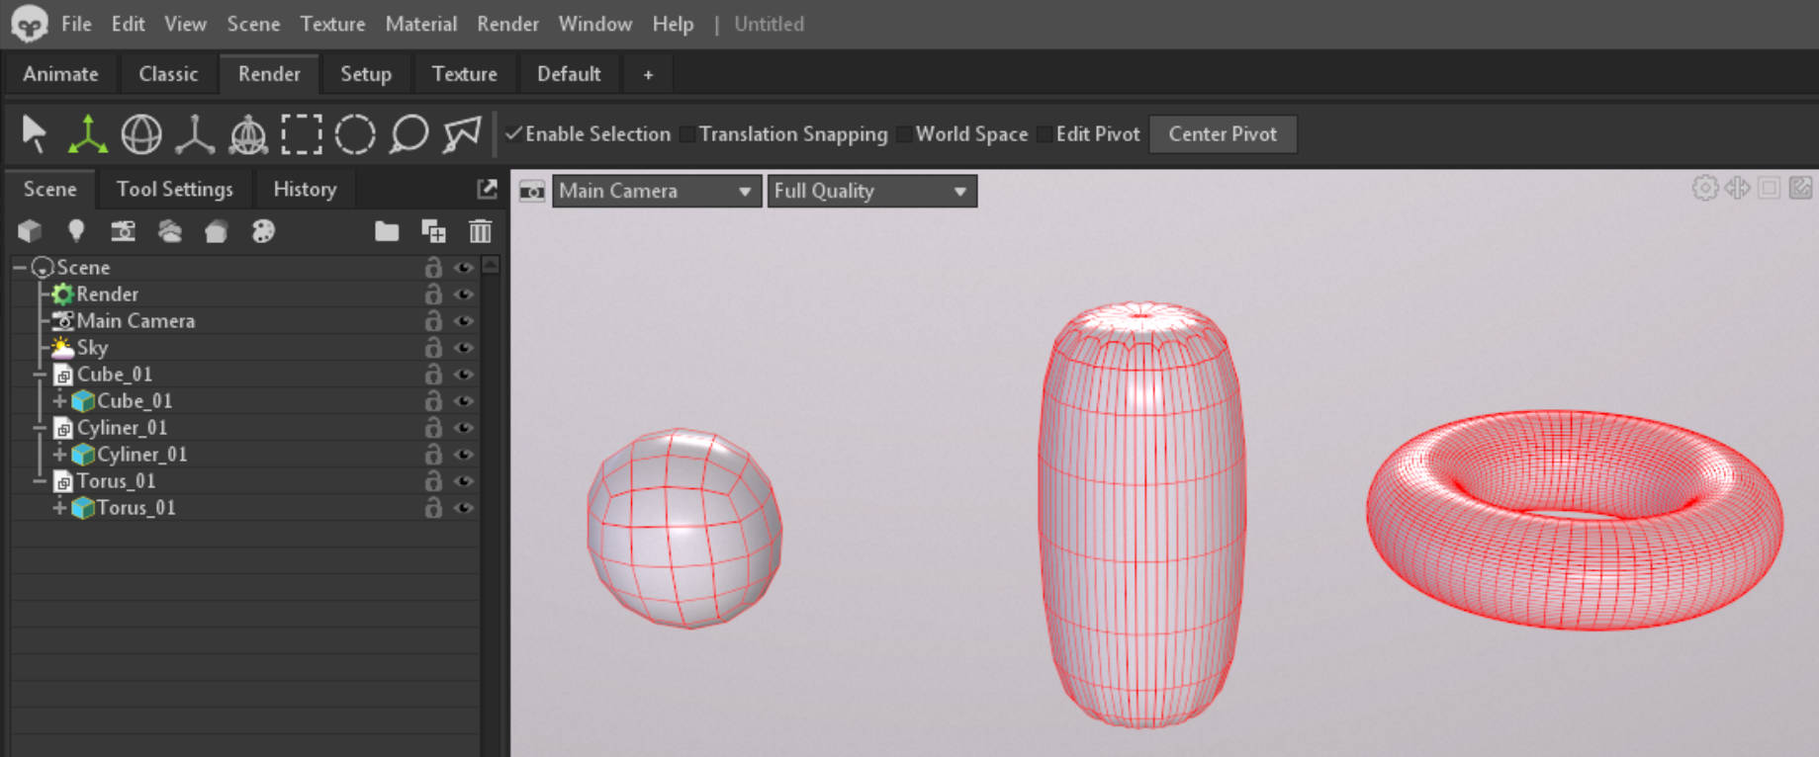The image size is (1819, 757).
Task: Add a new workspace with the plus button
Action: 648,74
